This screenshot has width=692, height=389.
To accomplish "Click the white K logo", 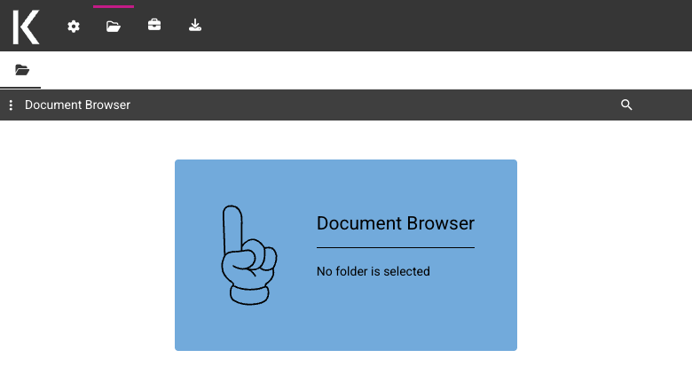I will (x=26, y=27).
